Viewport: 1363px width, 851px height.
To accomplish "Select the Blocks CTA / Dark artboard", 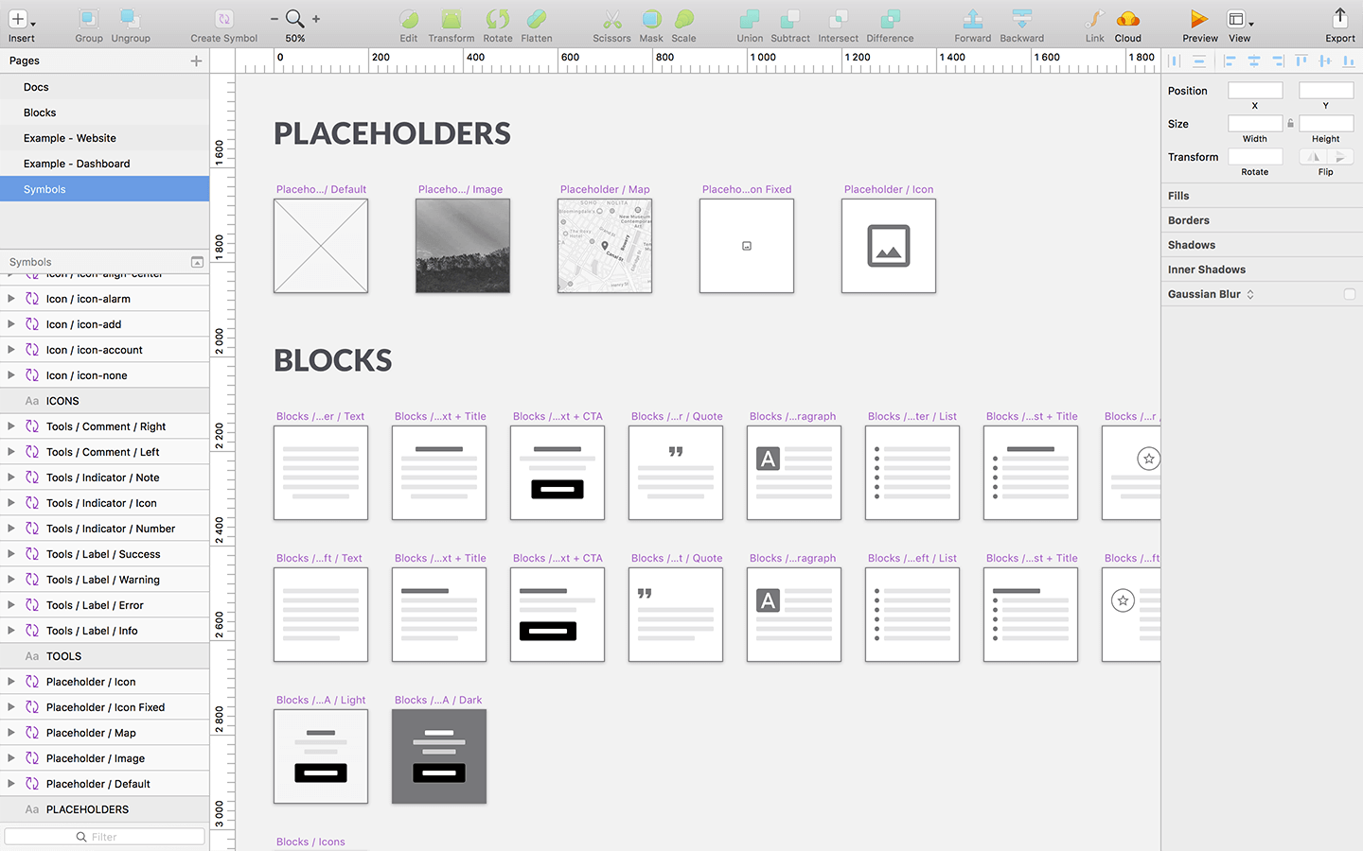I will tap(439, 756).
